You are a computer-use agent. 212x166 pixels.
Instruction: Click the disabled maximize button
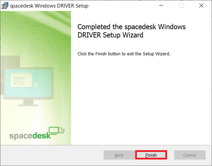(x=181, y=5)
